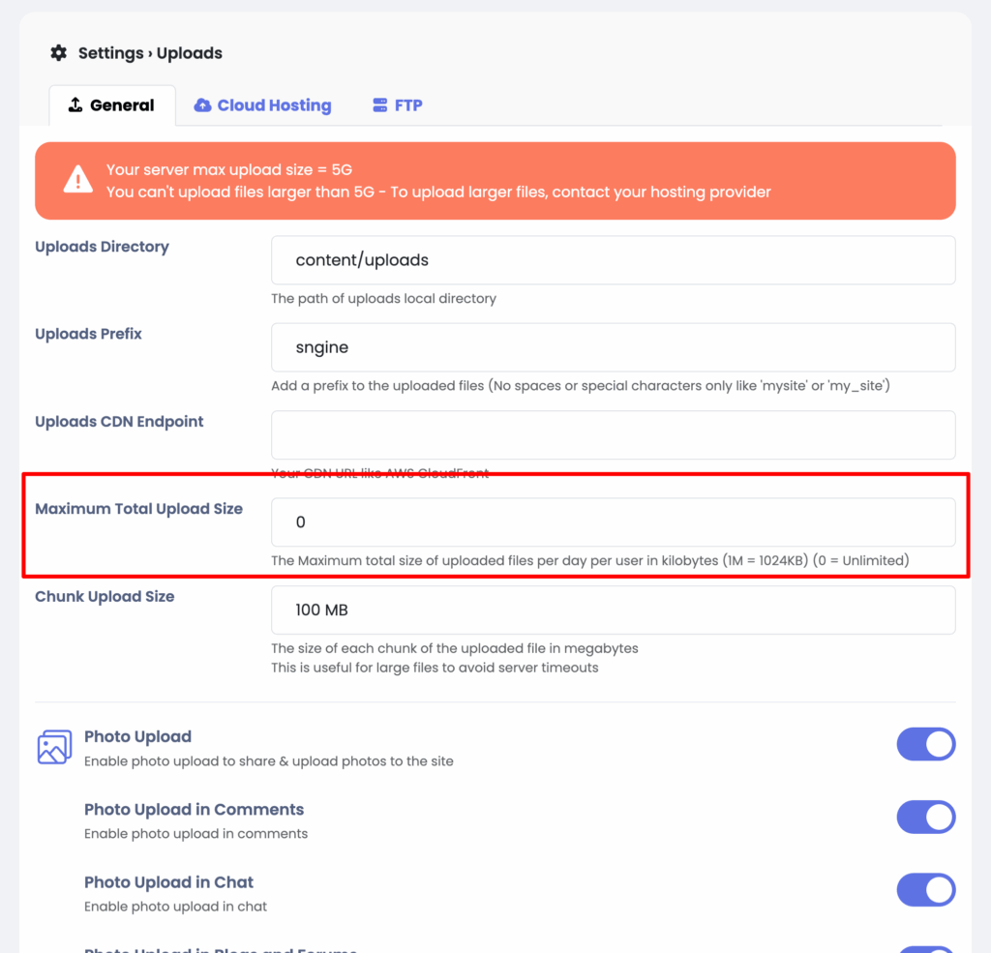Click the Uploads breadcrumb text
991x953 pixels.
click(x=190, y=53)
